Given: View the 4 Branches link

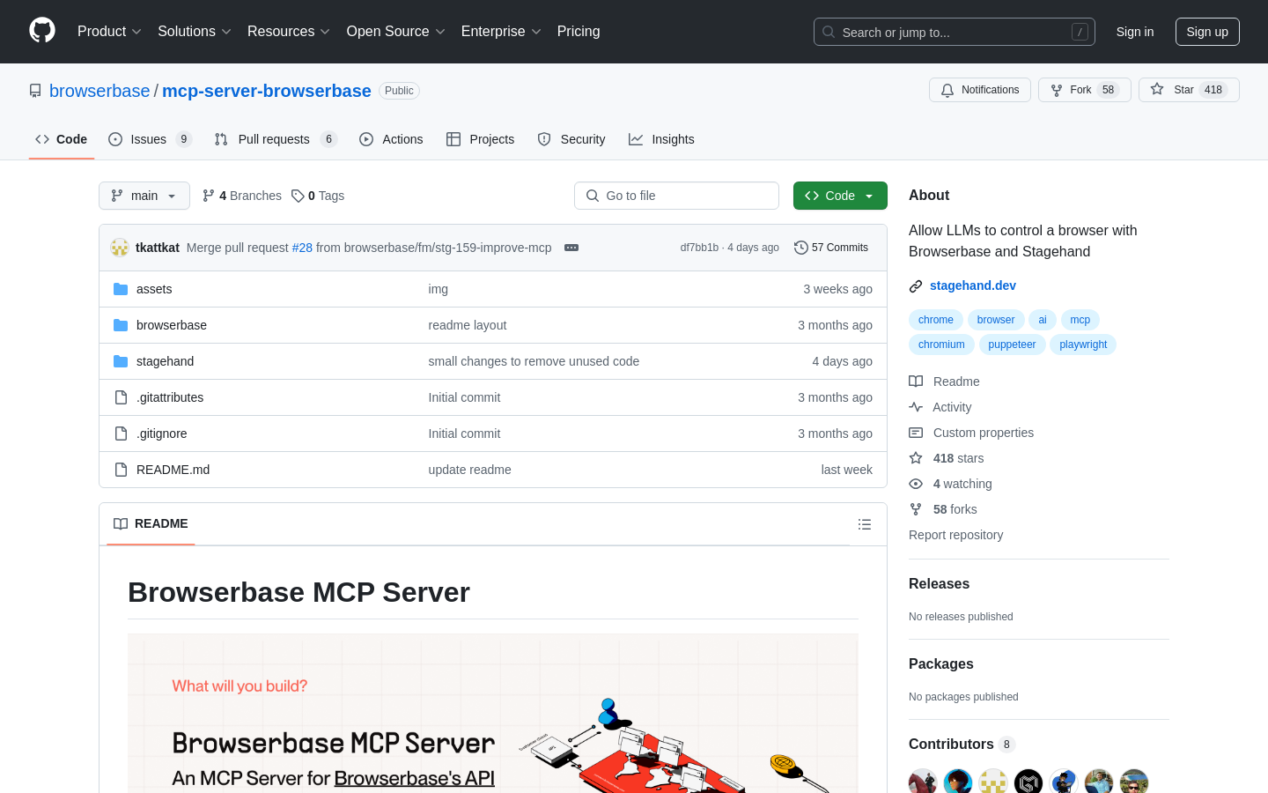Looking at the screenshot, I should (242, 196).
